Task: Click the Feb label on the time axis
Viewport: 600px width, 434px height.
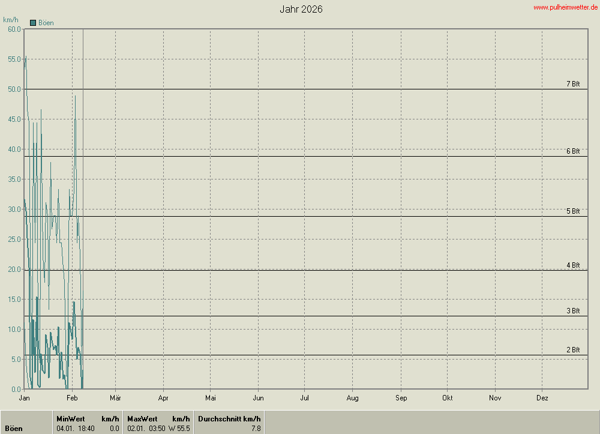Action: (72, 398)
